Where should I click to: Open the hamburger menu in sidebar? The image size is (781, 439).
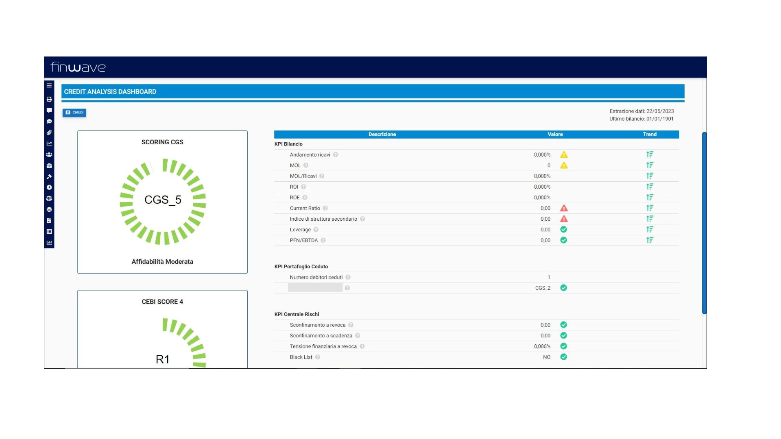(49, 86)
